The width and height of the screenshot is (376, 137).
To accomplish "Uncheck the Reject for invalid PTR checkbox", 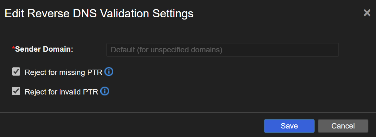I will 16,92.
